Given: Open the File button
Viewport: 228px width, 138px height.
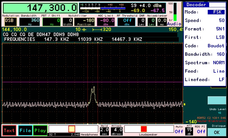Looking at the screenshot, I should (25, 130).
